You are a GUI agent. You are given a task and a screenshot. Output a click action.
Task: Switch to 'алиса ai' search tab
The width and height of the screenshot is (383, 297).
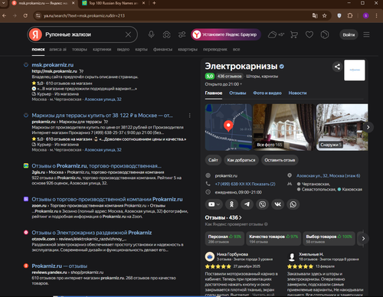pos(57,50)
